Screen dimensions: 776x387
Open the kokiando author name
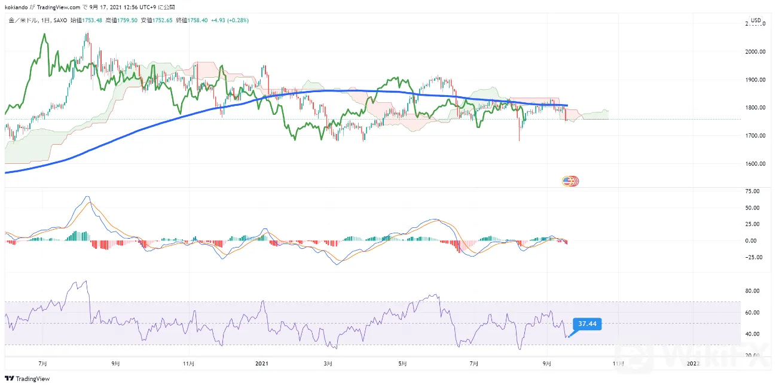(x=16, y=8)
